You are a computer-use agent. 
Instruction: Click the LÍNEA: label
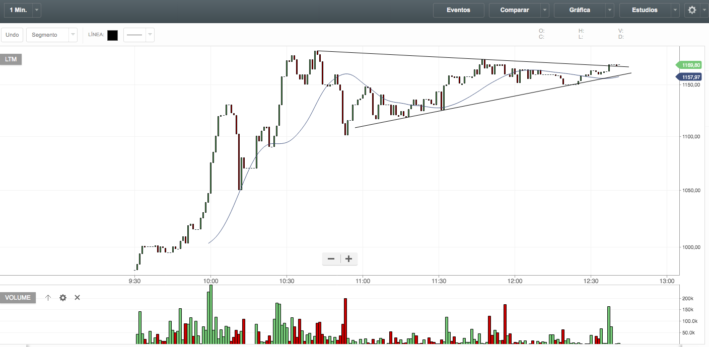click(96, 35)
